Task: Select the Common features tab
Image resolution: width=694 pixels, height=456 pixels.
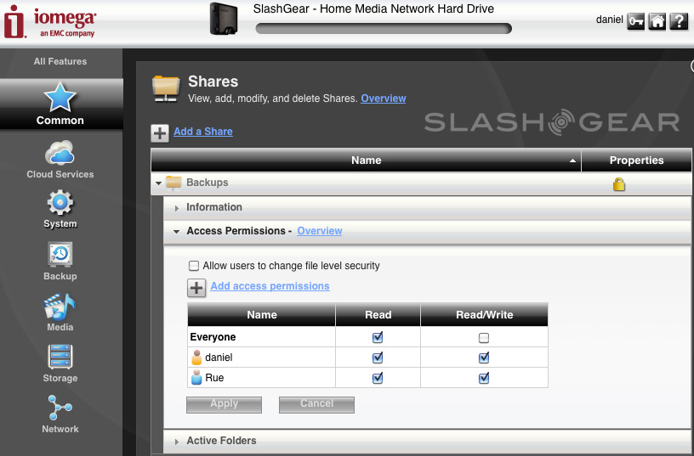Action: click(60, 104)
